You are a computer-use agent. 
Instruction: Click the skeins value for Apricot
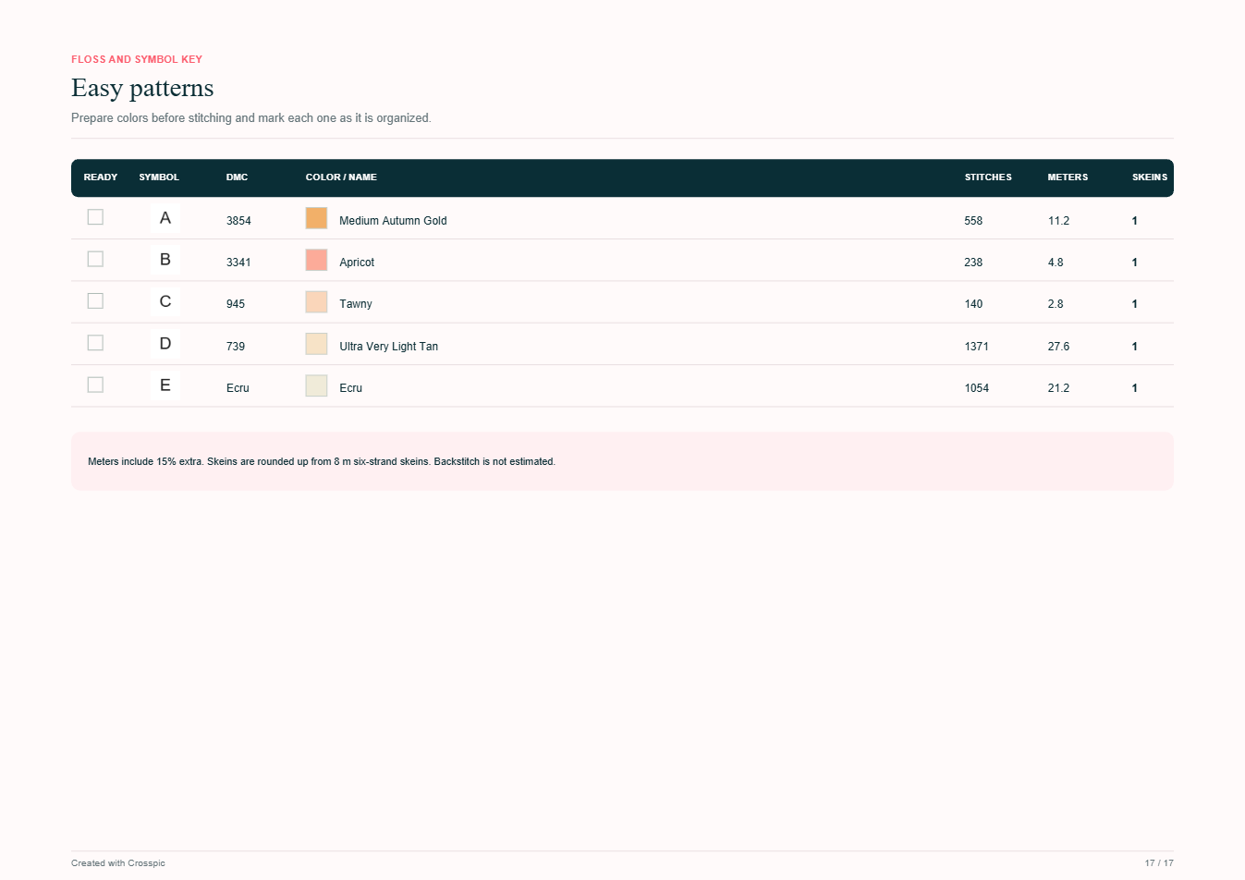(1135, 263)
